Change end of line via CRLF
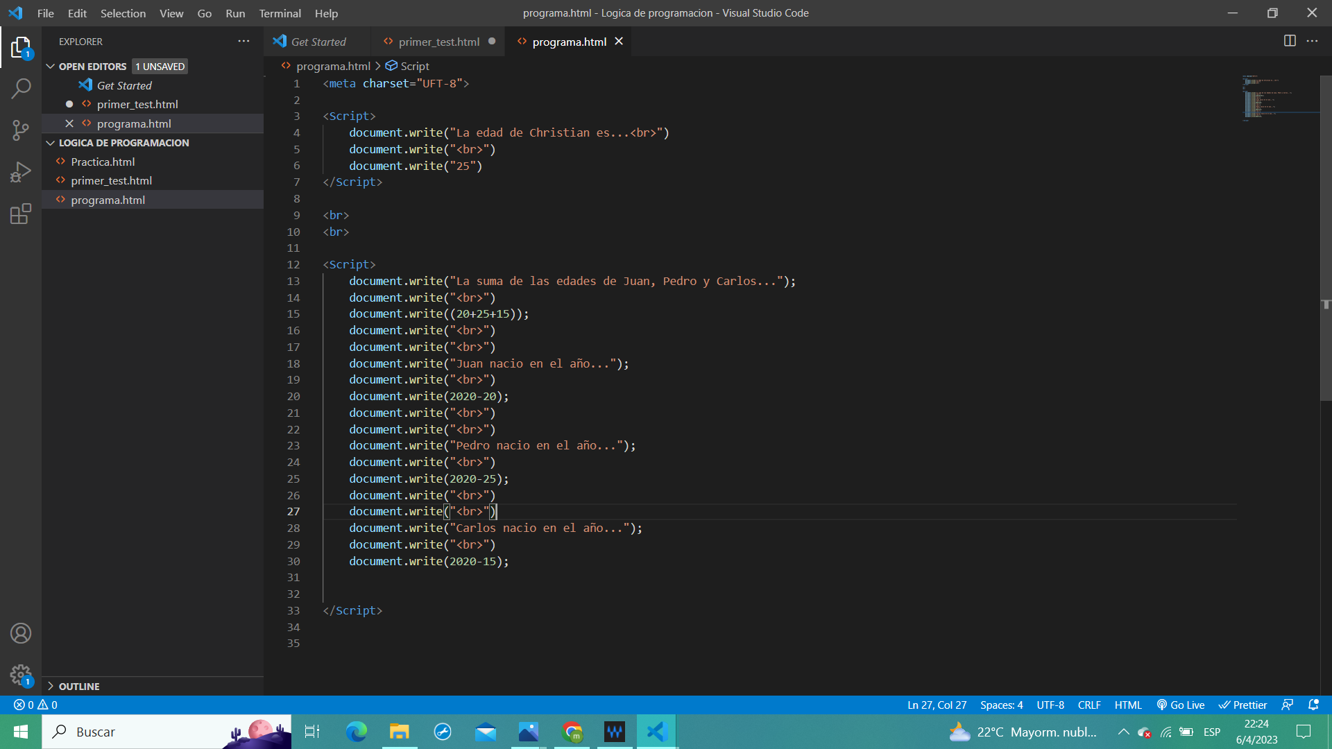1332x749 pixels. (1089, 705)
